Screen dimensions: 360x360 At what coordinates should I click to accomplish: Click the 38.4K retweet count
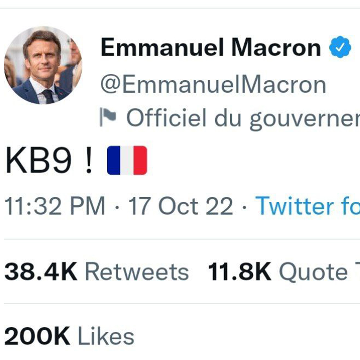point(41,272)
